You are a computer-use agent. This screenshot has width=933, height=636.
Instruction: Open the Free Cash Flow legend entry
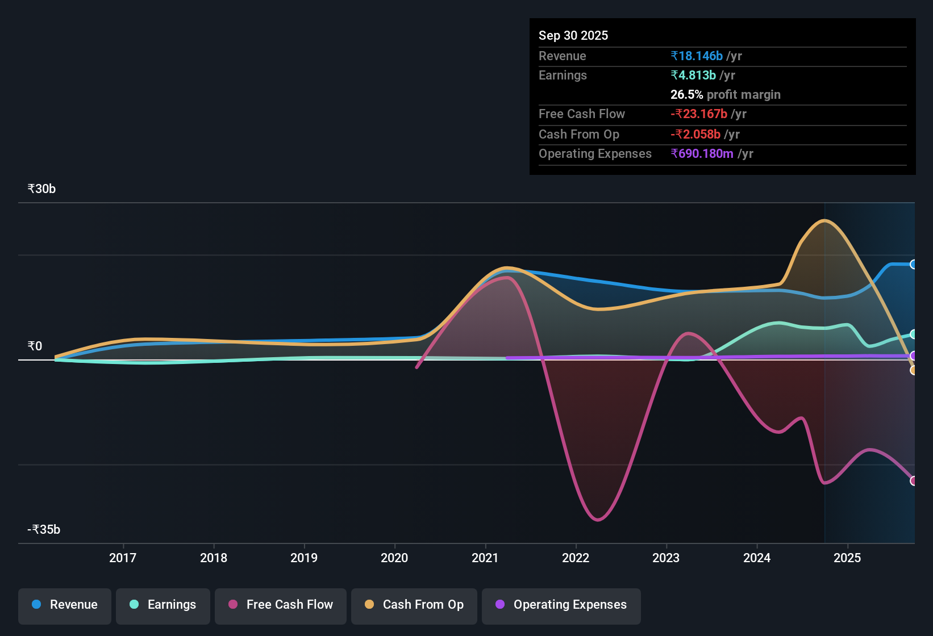(280, 605)
